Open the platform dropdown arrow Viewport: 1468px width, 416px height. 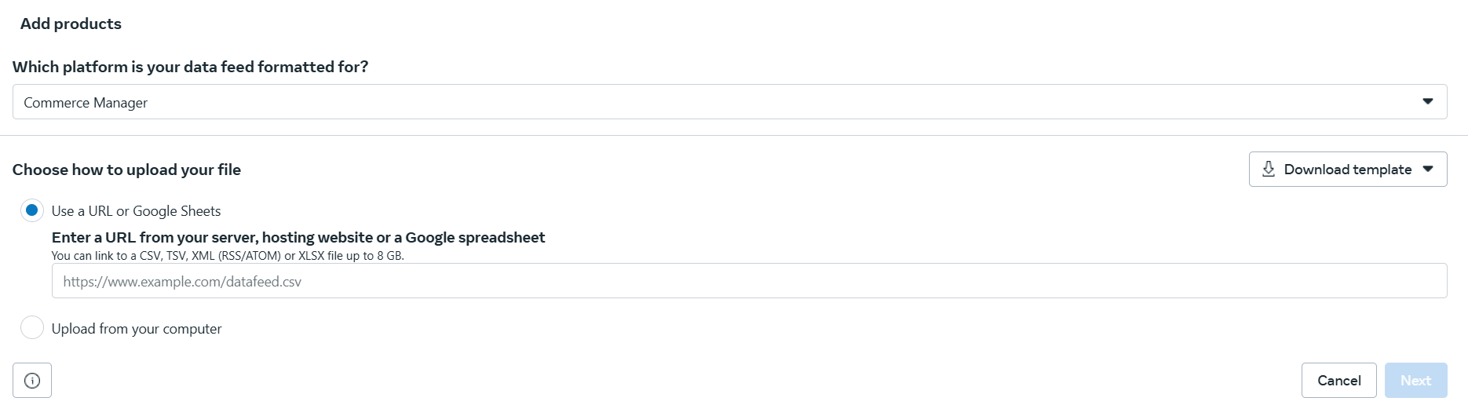click(1428, 102)
